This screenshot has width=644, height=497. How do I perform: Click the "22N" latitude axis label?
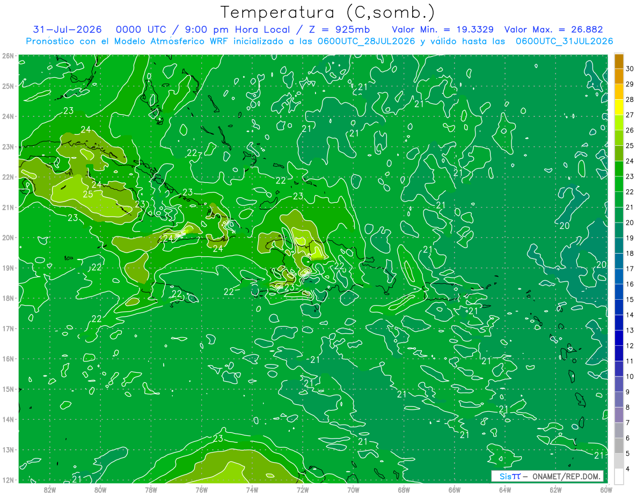pos(9,177)
